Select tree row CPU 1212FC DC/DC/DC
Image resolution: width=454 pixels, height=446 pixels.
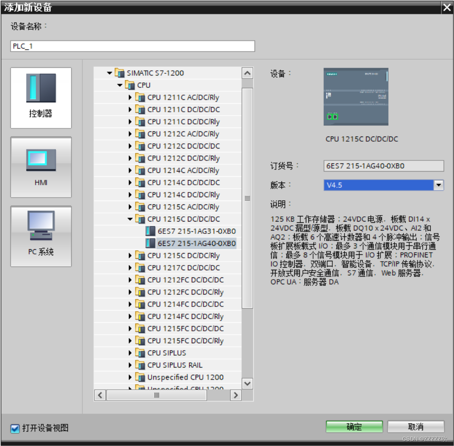[167, 280]
